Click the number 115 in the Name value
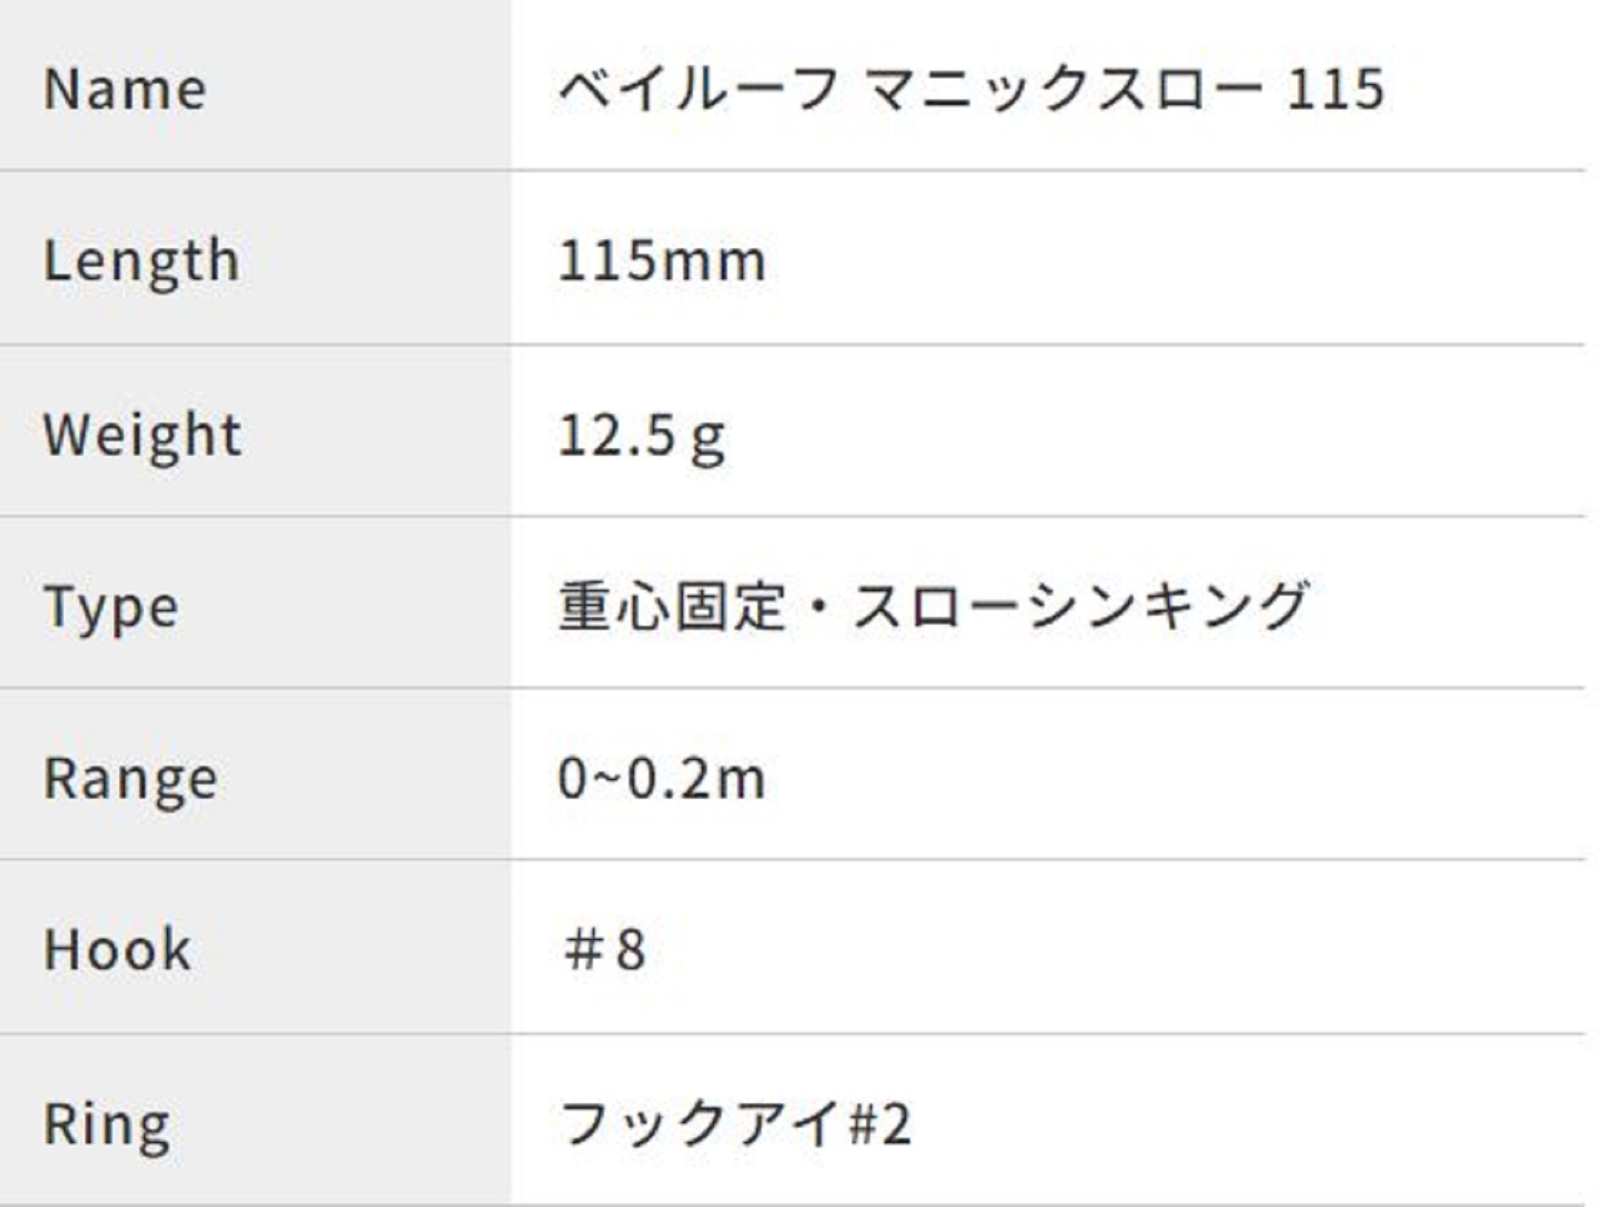Viewport: 1599px width, 1207px height. click(x=1335, y=88)
